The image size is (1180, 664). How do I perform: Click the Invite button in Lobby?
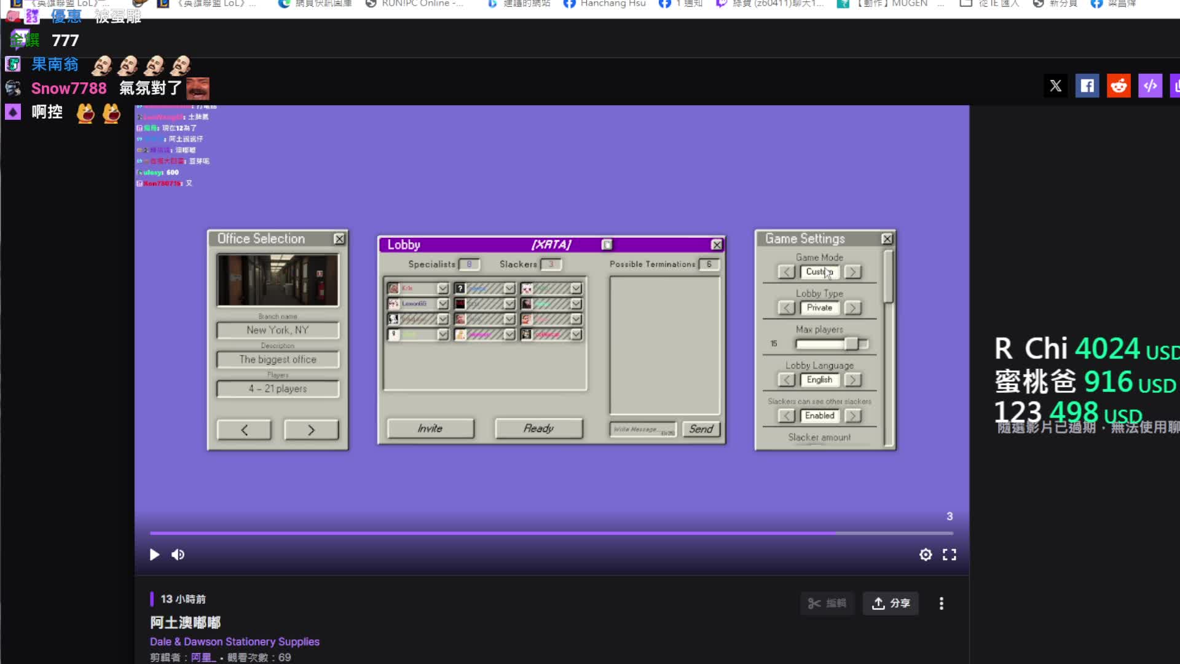pyautogui.click(x=430, y=429)
